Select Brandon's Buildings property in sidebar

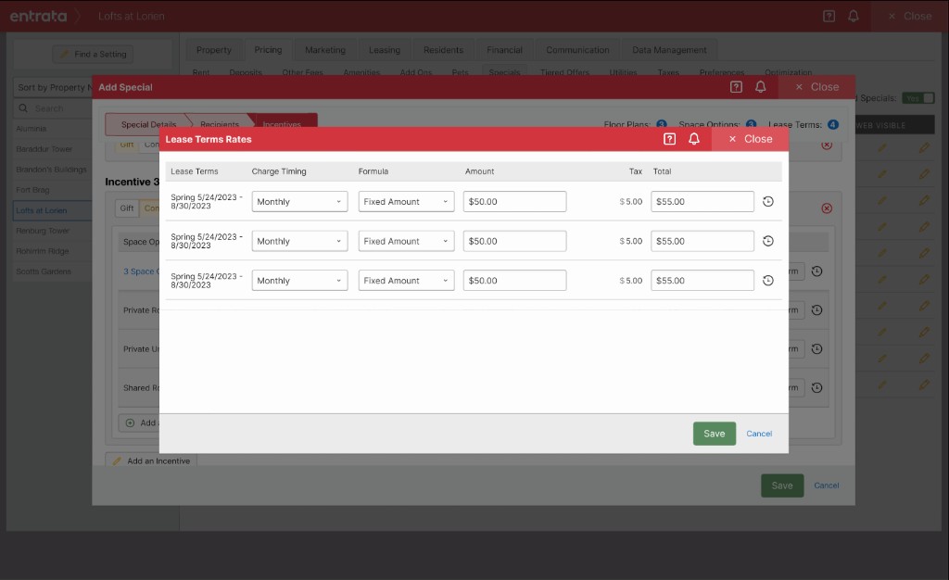[53, 170]
